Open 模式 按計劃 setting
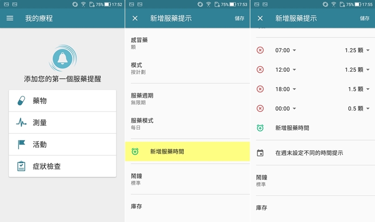This screenshot has width=375, height=222. coord(187,69)
